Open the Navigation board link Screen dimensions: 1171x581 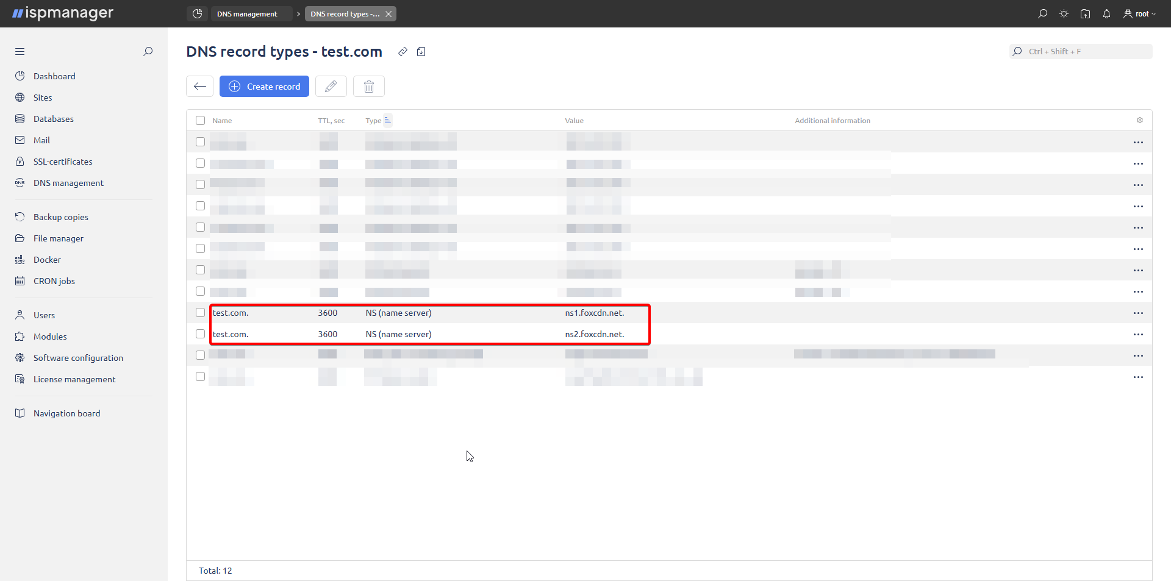pyautogui.click(x=66, y=413)
